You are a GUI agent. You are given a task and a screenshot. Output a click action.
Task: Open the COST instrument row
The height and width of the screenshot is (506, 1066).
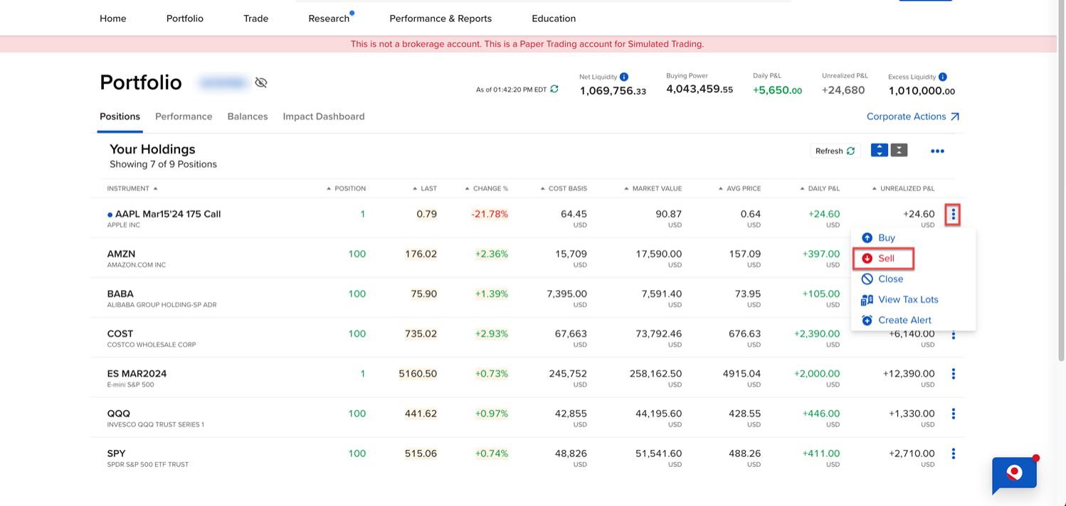[120, 333]
